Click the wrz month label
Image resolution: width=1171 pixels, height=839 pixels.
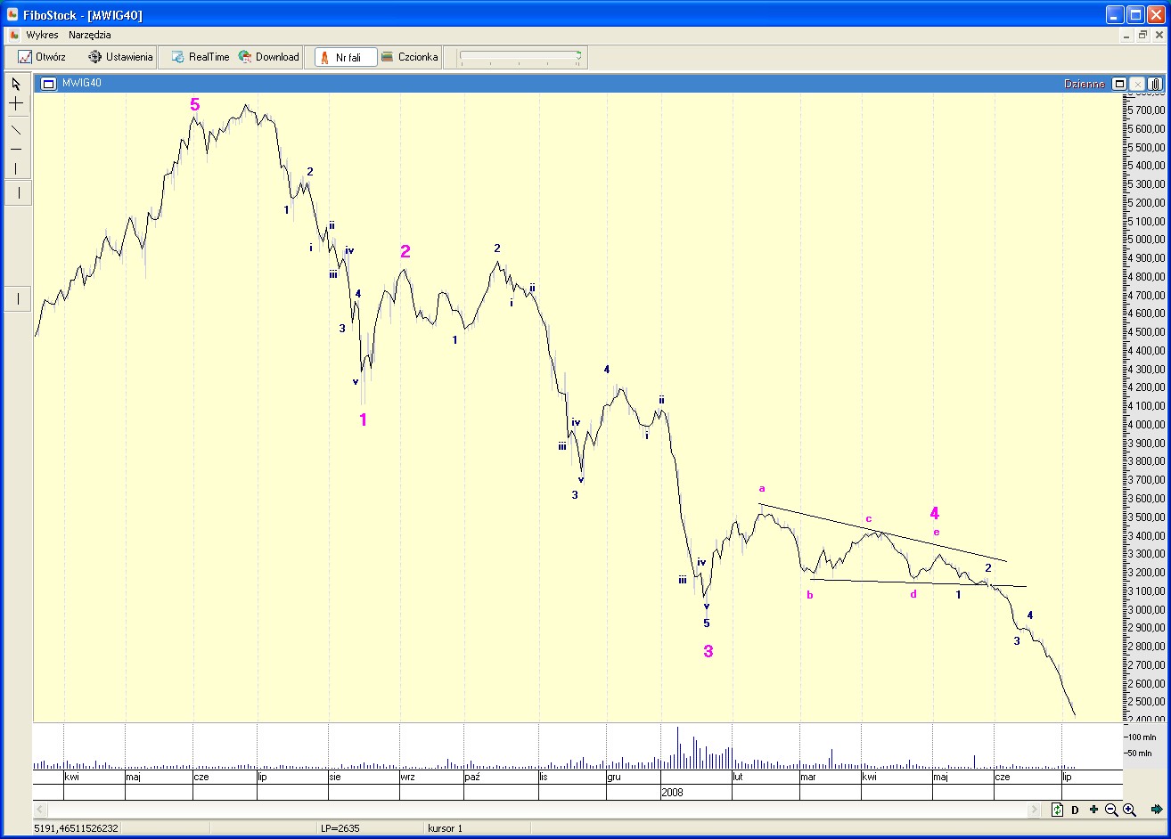pyautogui.click(x=407, y=777)
